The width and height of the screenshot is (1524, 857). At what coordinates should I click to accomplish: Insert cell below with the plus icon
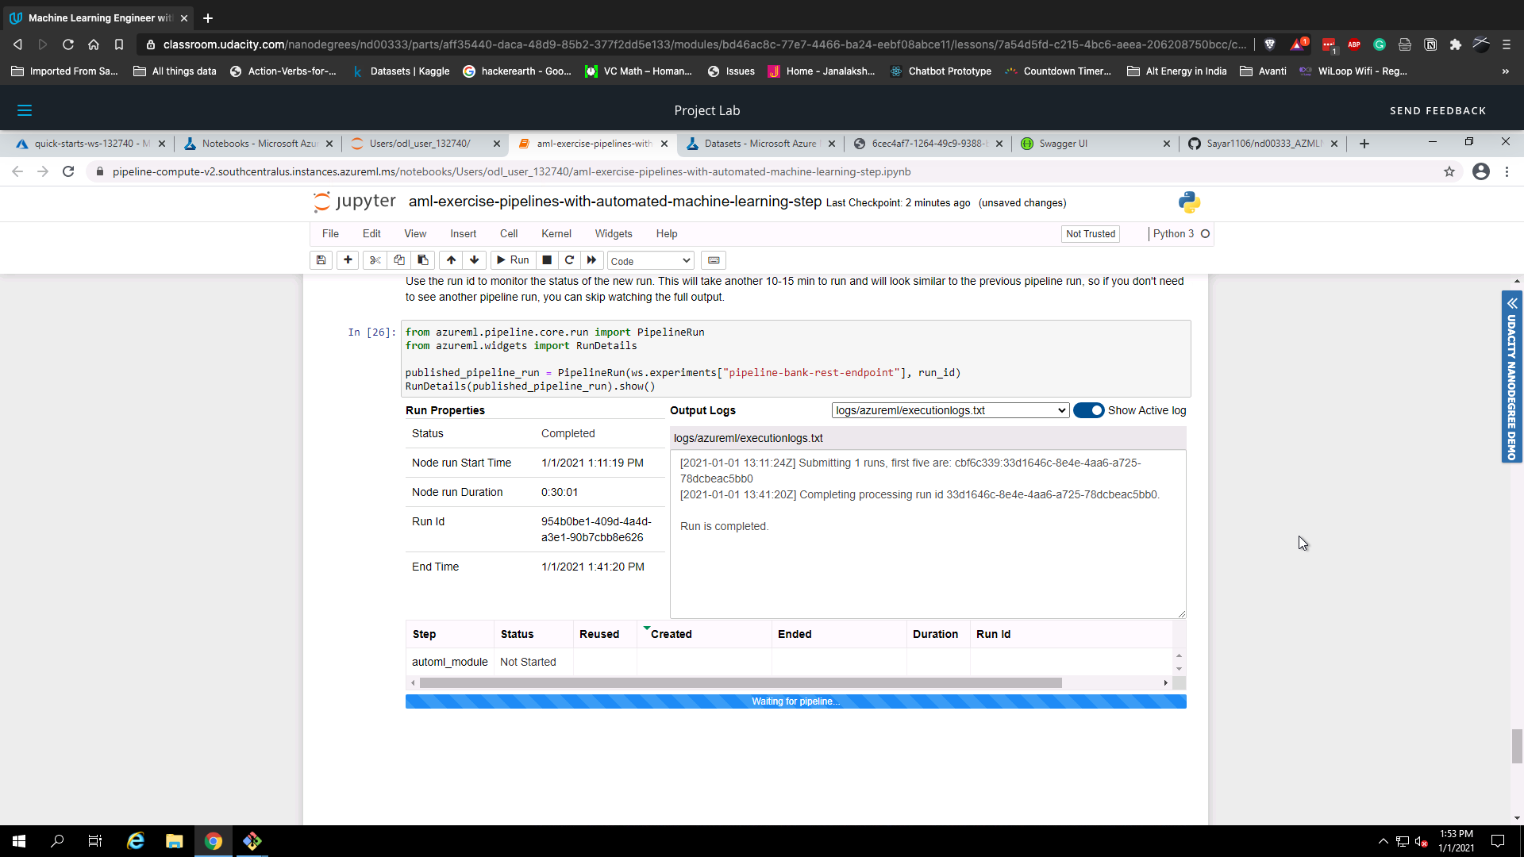pyautogui.click(x=348, y=260)
